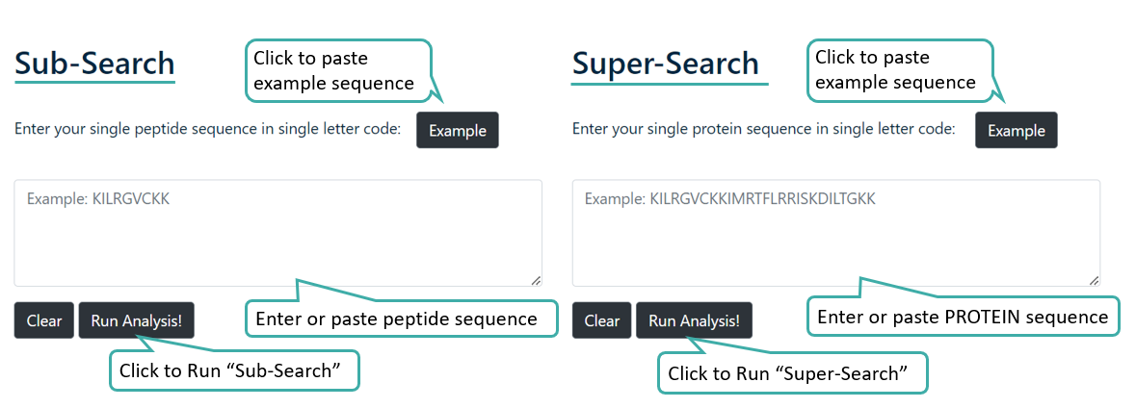Grab the resize handle of peptide text area
Screen dimensions: 1136x408
[536, 280]
